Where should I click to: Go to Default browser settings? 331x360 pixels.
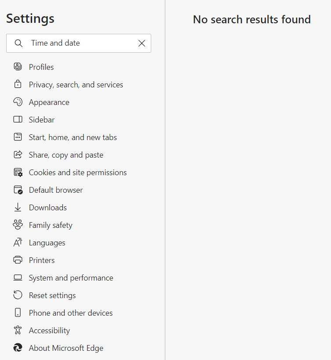click(55, 190)
